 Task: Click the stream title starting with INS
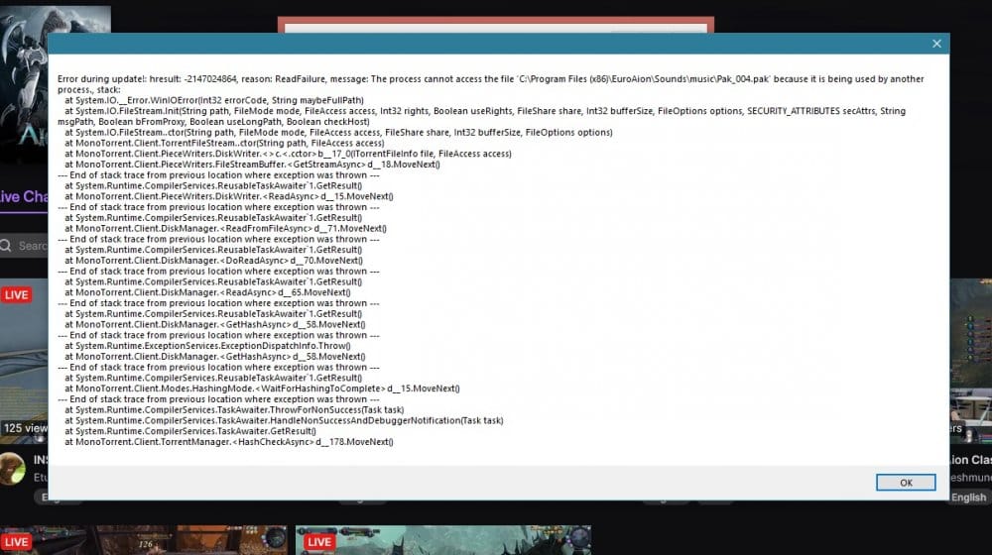41,460
